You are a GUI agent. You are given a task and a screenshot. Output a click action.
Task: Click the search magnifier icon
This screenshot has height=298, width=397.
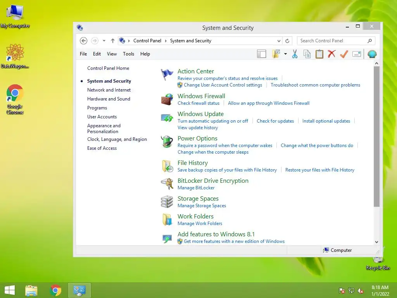[369, 41]
